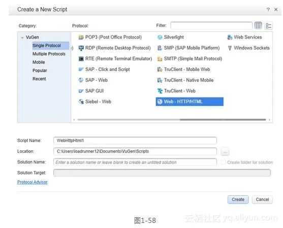The width and height of the screenshot is (283, 228).
Task: Collapse the VuGen category tree node
Action: point(22,38)
